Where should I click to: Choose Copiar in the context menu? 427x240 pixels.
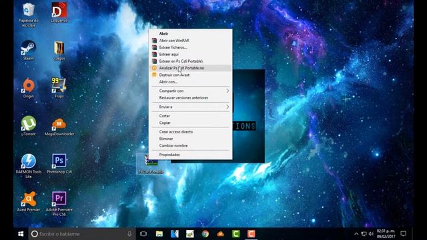pyautogui.click(x=191, y=123)
